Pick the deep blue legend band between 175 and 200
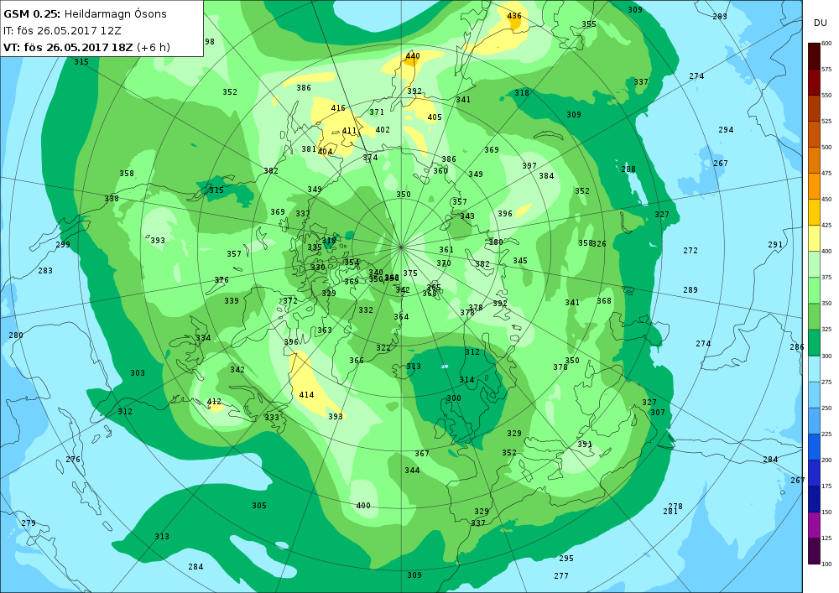This screenshot has height=593, width=839. [814, 473]
